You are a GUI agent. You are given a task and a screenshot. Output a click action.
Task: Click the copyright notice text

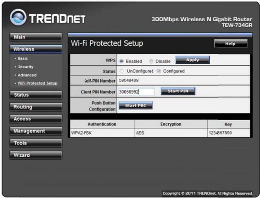point(208,193)
